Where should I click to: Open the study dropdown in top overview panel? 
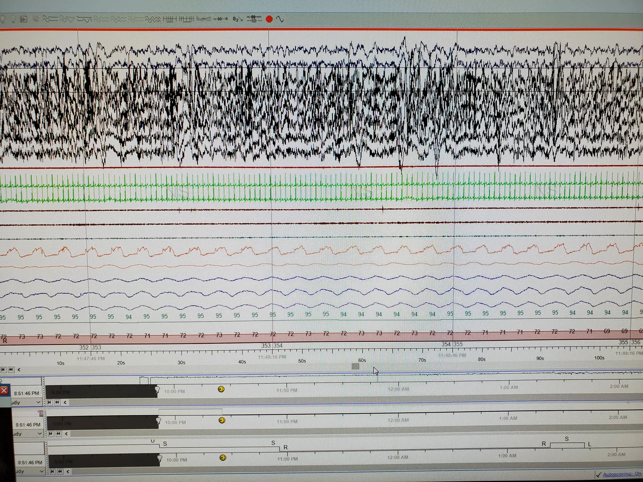coord(38,402)
